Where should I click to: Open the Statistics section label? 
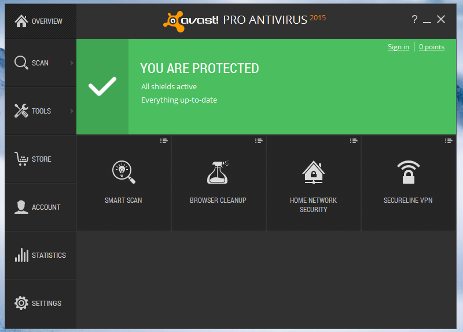[49, 255]
